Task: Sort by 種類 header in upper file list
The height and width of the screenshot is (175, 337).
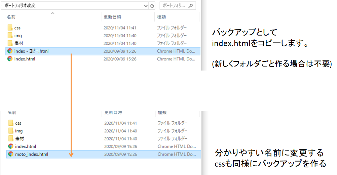Action: [161, 17]
